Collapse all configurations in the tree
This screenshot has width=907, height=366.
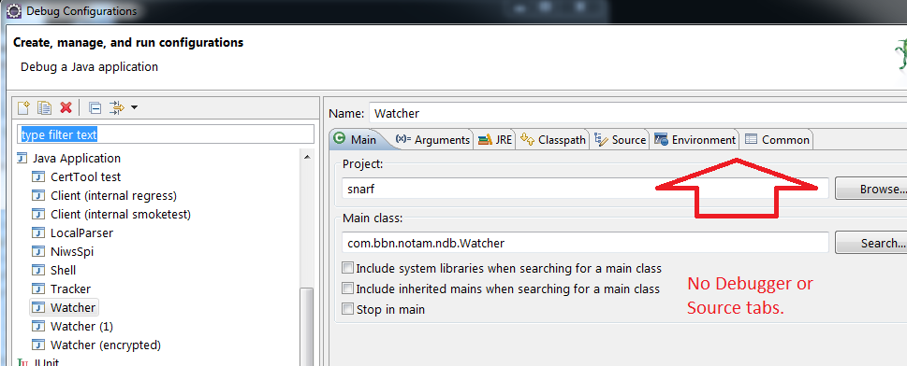pyautogui.click(x=95, y=108)
